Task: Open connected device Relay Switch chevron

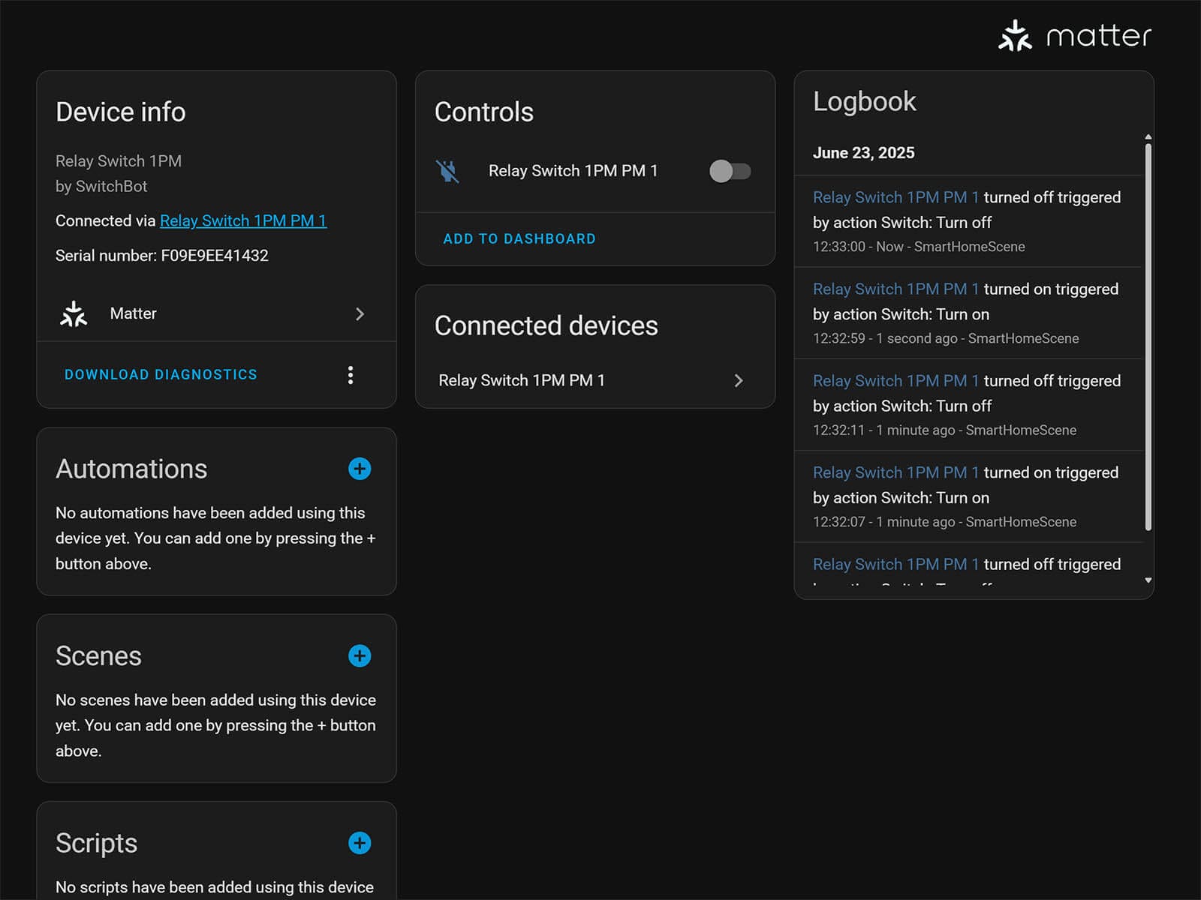Action: point(738,380)
